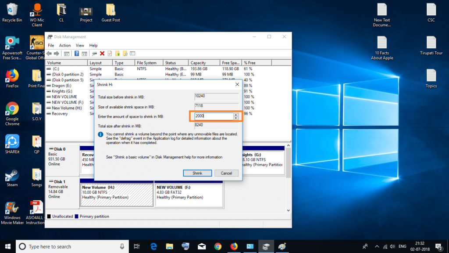Click the Shrink button
The image size is (449, 253).
[x=197, y=173]
